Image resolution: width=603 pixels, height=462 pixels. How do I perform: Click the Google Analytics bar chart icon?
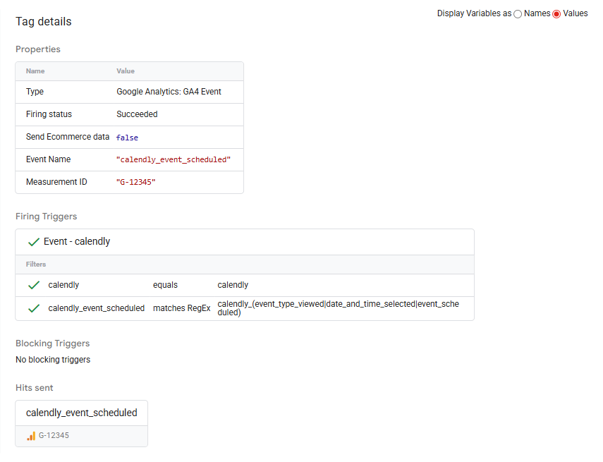(31, 436)
